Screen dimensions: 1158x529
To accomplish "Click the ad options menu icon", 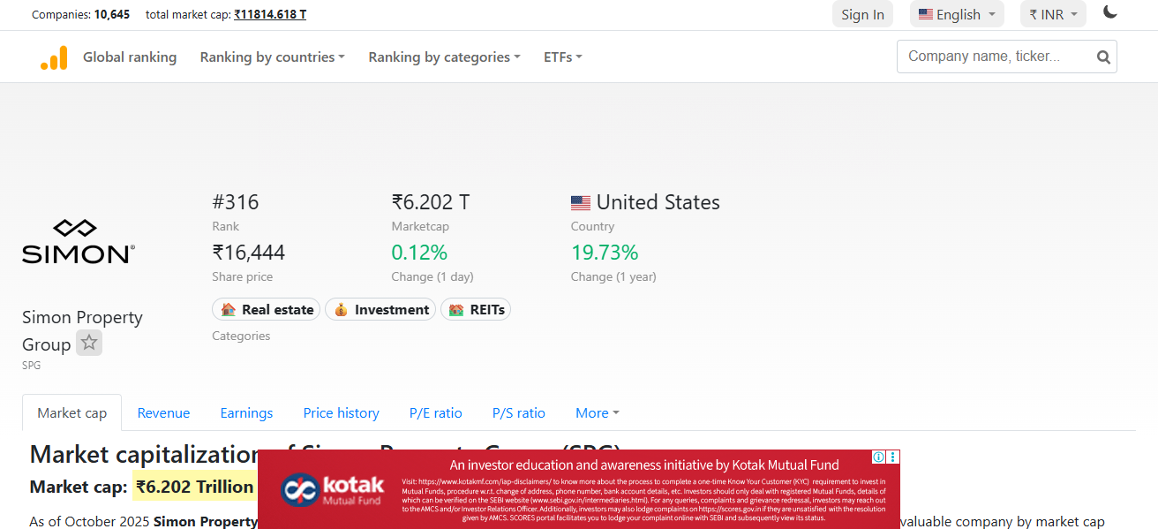I will click(x=893, y=457).
